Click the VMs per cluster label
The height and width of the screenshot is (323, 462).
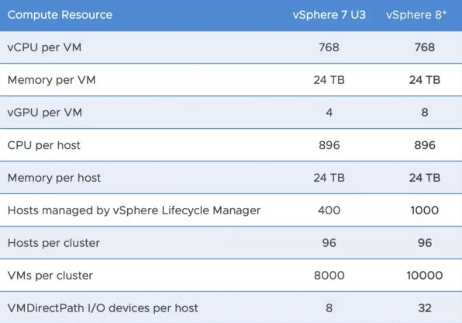(50, 276)
